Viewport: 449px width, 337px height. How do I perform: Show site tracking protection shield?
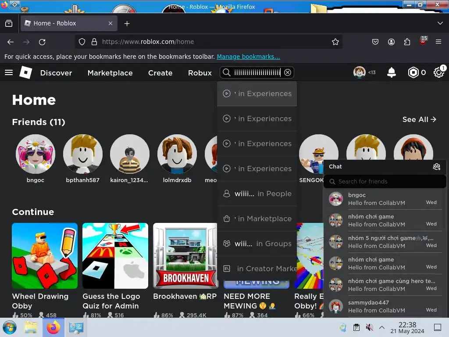(x=82, y=42)
